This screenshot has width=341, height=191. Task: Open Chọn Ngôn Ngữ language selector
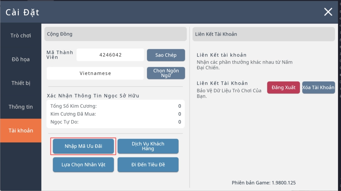pos(166,73)
